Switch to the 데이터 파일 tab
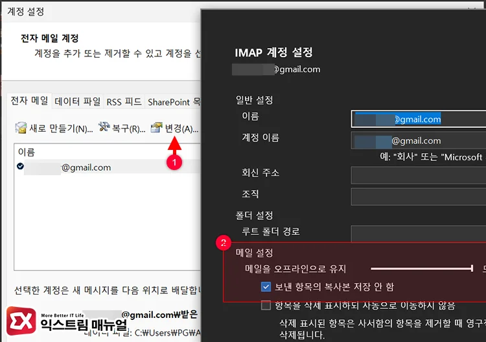The width and height of the screenshot is (486, 342). point(78,101)
